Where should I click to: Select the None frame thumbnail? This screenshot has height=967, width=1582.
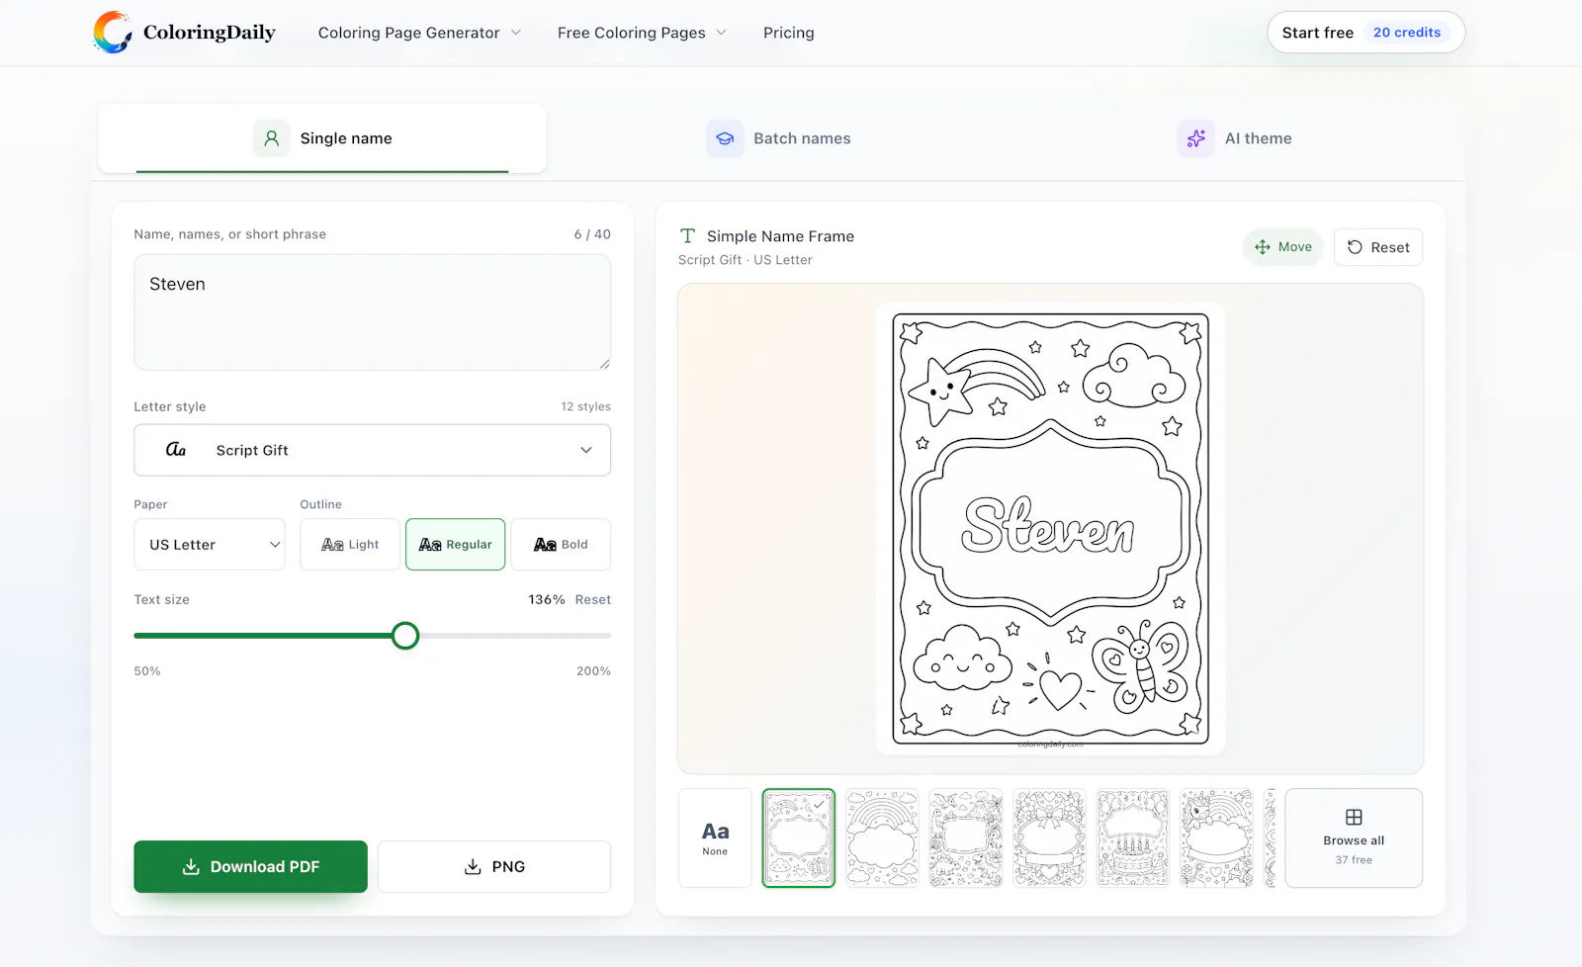(715, 838)
